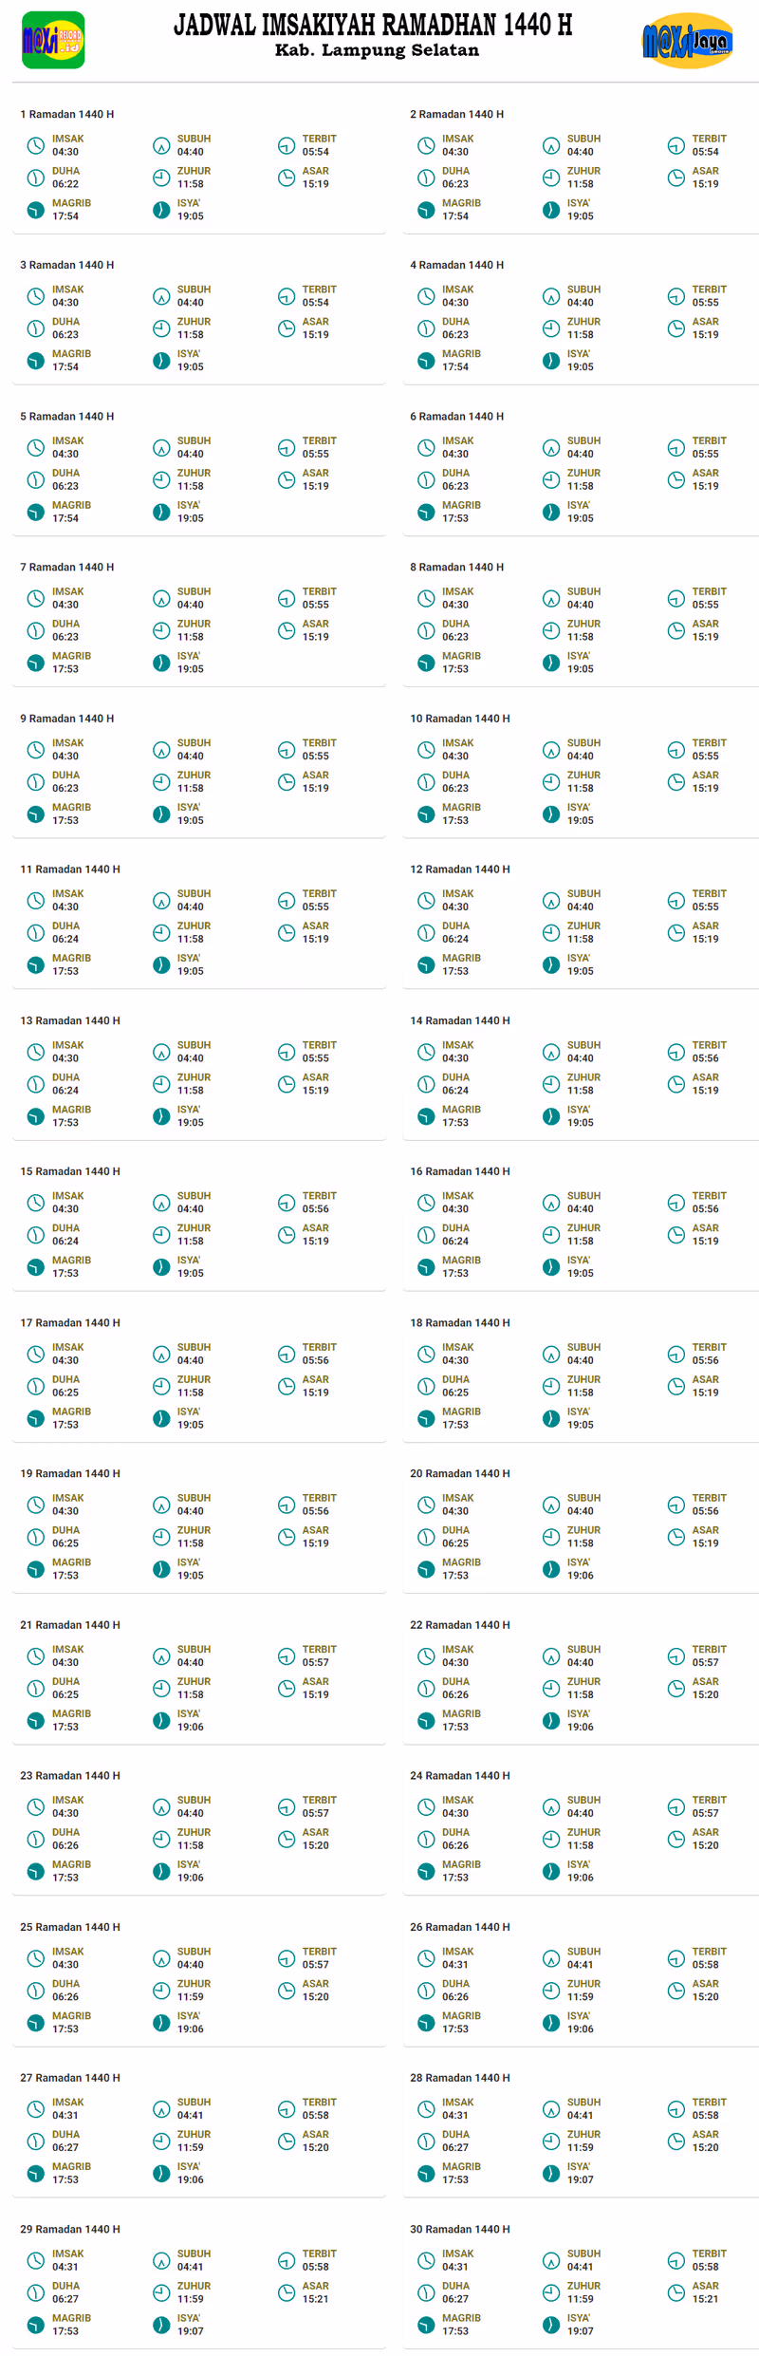Click the Magrib icon for 15 Ramadan

click(35, 1266)
